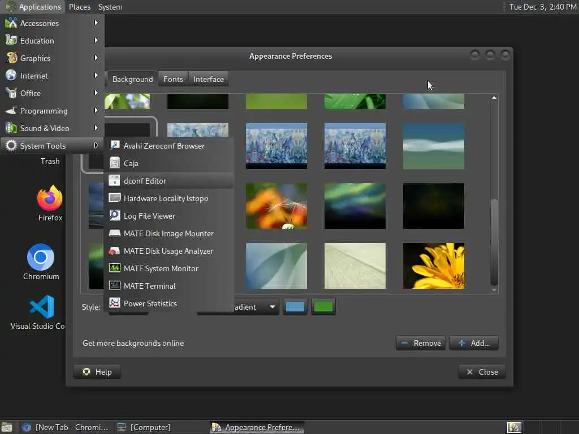Launch the MATE System Monitor icon

click(114, 268)
